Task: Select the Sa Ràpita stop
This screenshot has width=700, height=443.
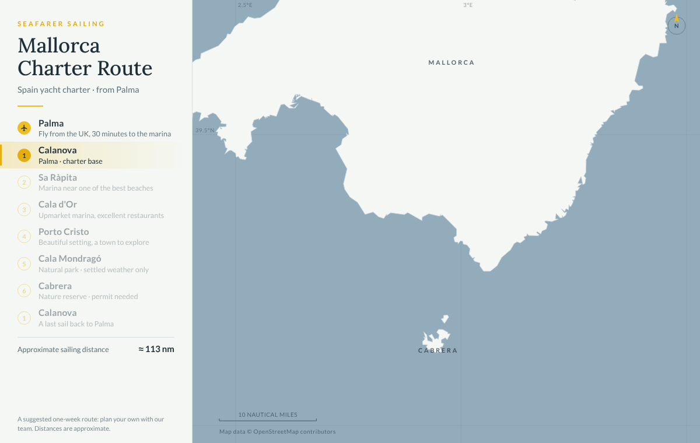Action: coord(96,182)
